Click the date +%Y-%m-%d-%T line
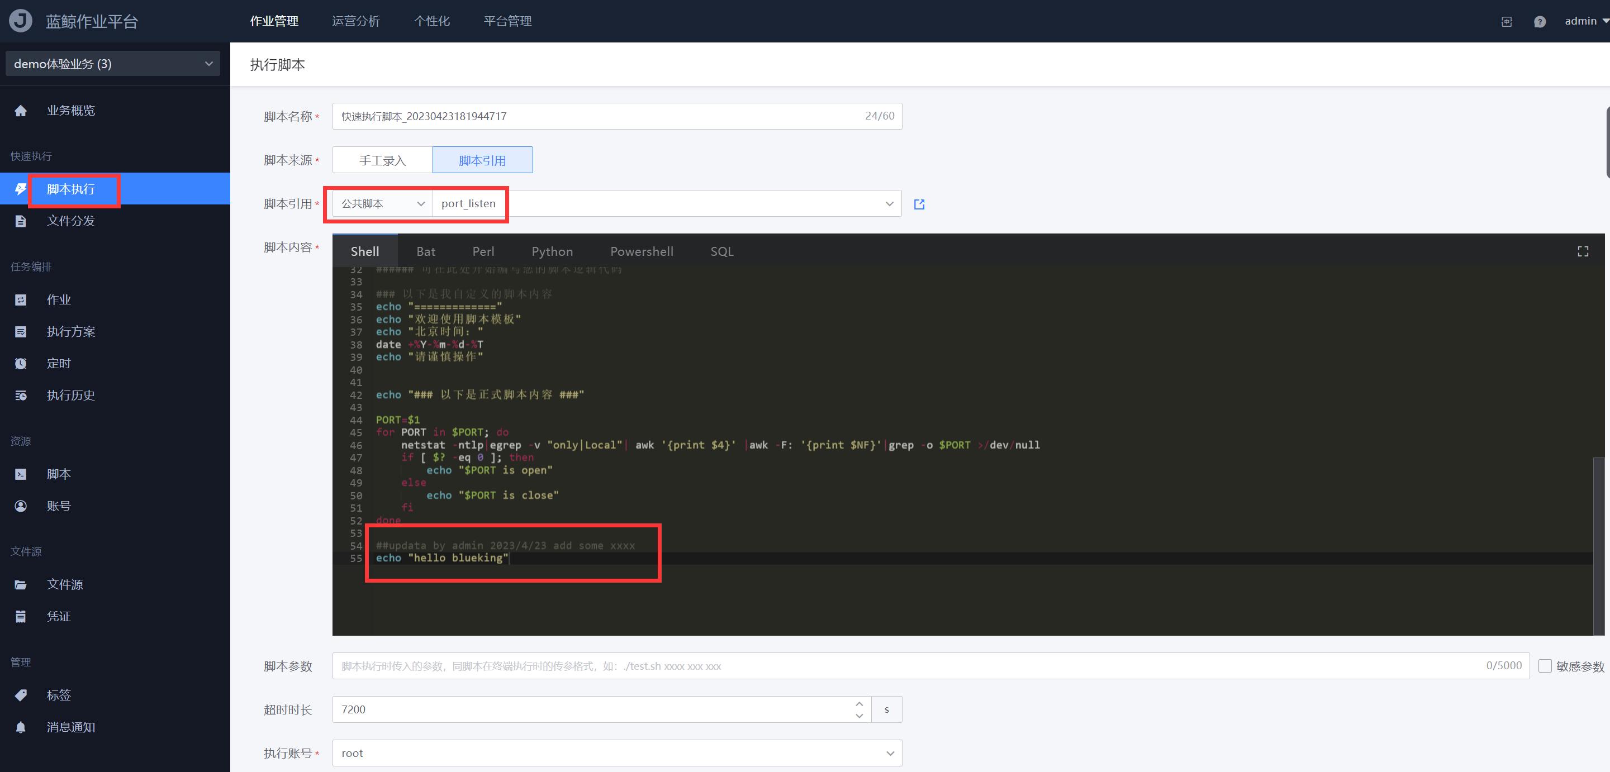Image resolution: width=1610 pixels, height=772 pixels. (429, 345)
